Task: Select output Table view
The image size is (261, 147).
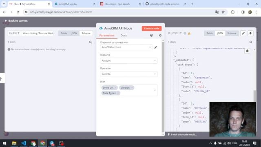Action: (x=210, y=33)
